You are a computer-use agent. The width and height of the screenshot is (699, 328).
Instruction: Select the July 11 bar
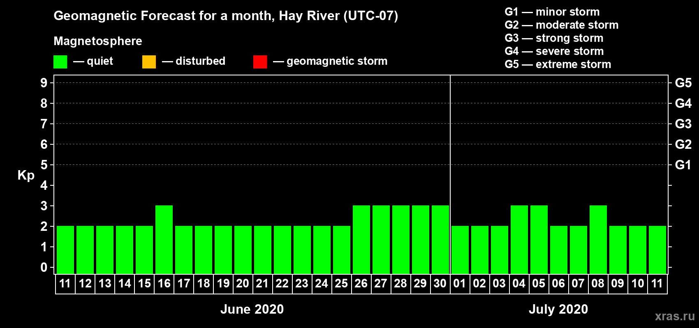657,250
